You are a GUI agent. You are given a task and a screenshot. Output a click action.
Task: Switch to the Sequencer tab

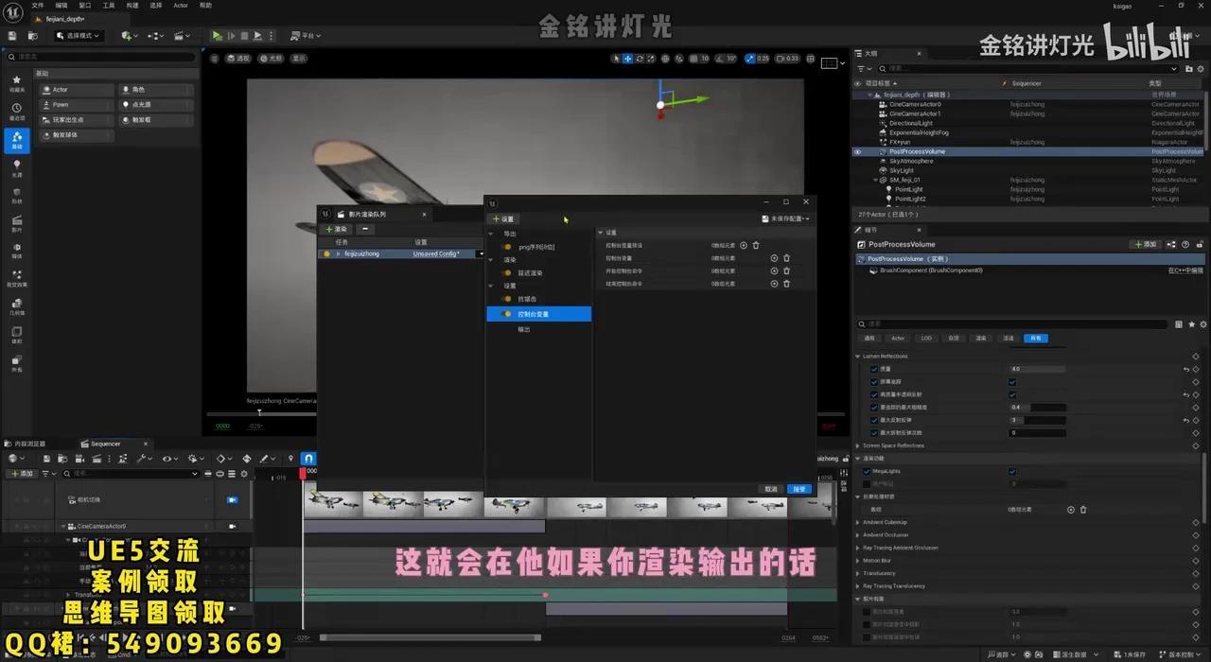(x=104, y=444)
